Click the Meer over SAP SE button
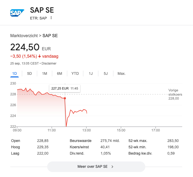Screen dimensions: 193x177 coord(96,167)
